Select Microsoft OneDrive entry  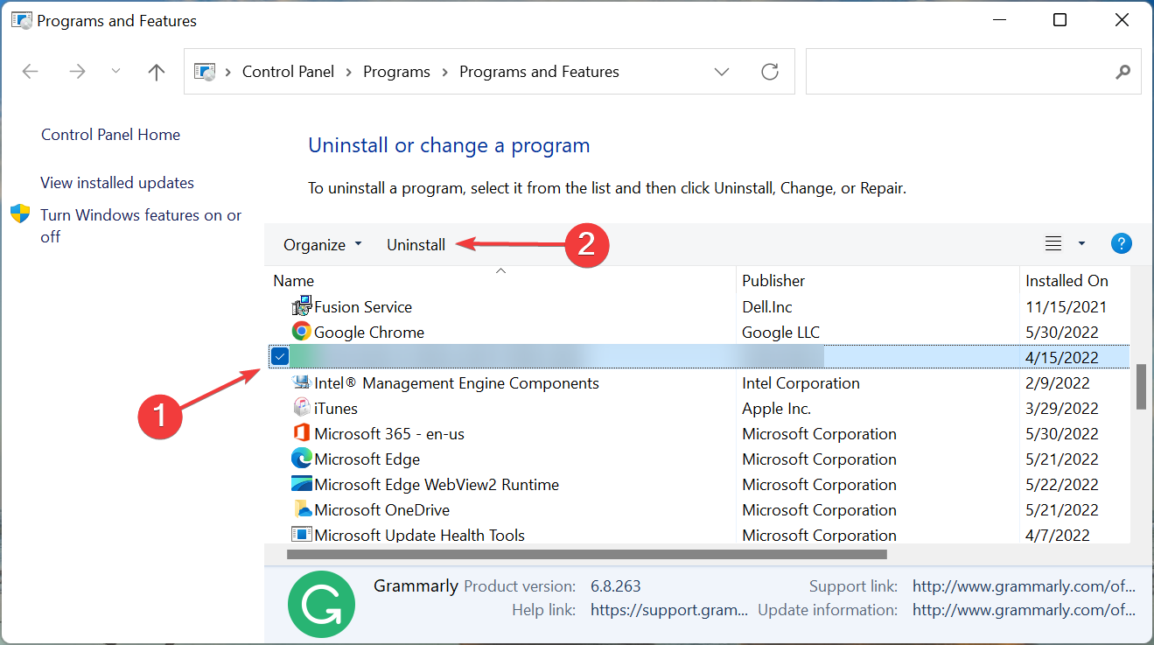[382, 510]
